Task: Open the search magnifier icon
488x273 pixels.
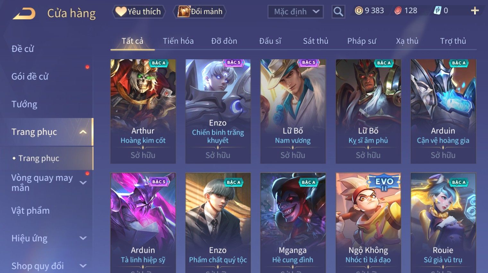Action: tap(338, 12)
